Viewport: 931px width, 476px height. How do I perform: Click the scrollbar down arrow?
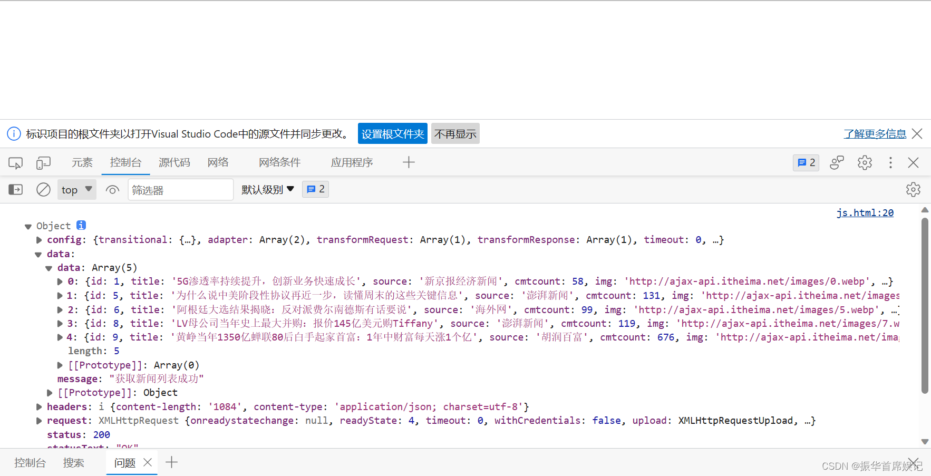pyautogui.click(x=925, y=442)
